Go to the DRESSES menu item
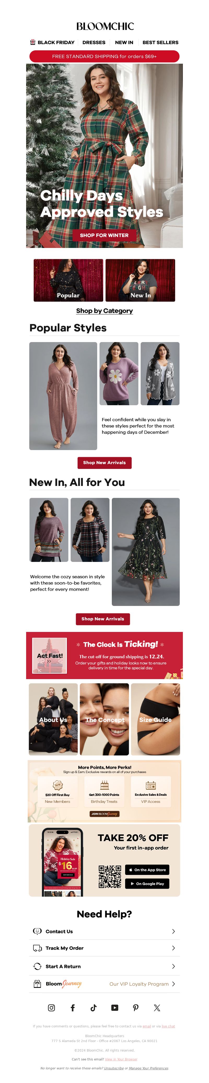Screen dimensions: 209x1083 (x=94, y=42)
